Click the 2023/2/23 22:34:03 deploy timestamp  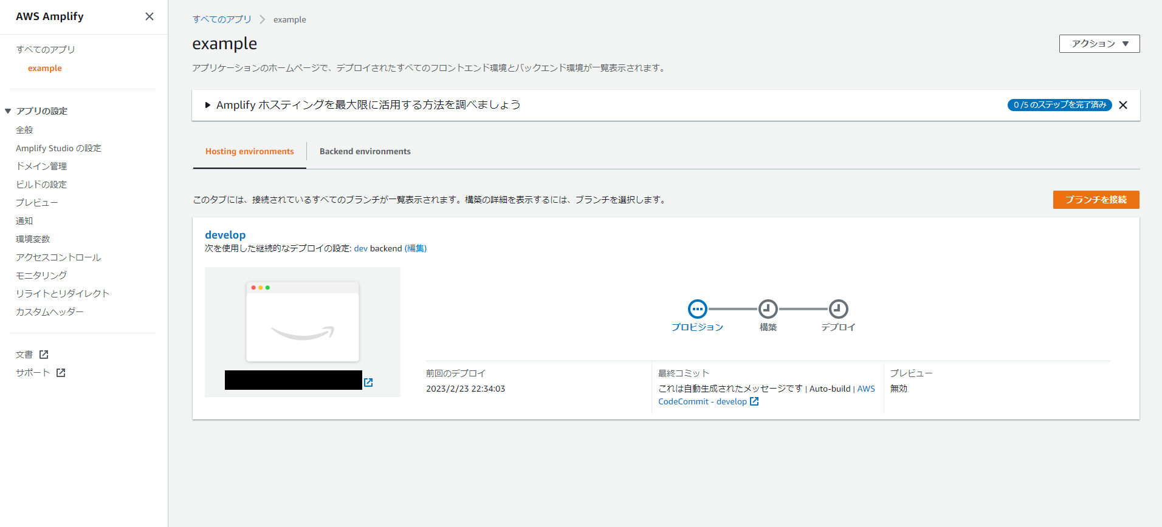(x=466, y=389)
